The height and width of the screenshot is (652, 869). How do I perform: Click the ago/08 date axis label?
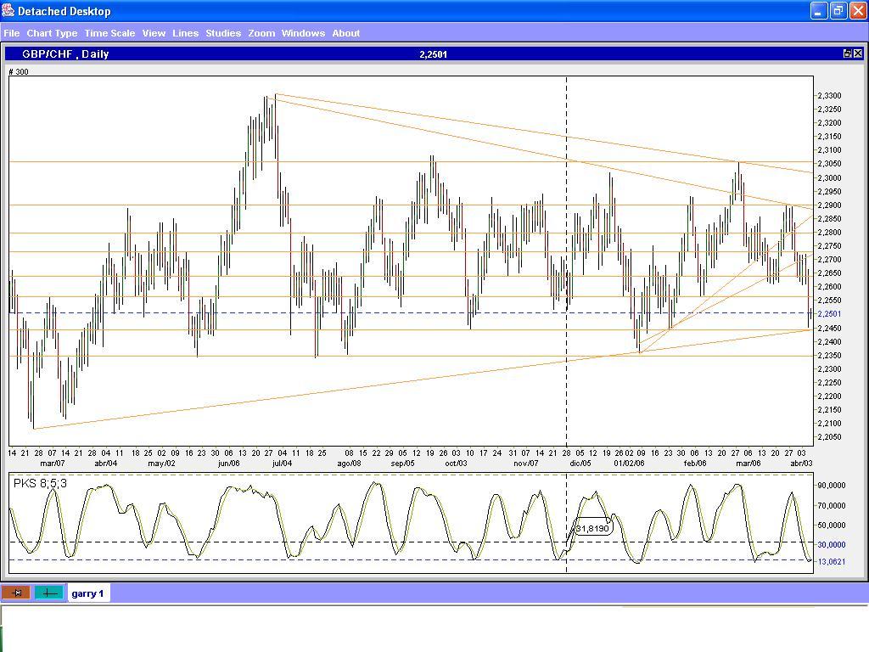(x=349, y=463)
